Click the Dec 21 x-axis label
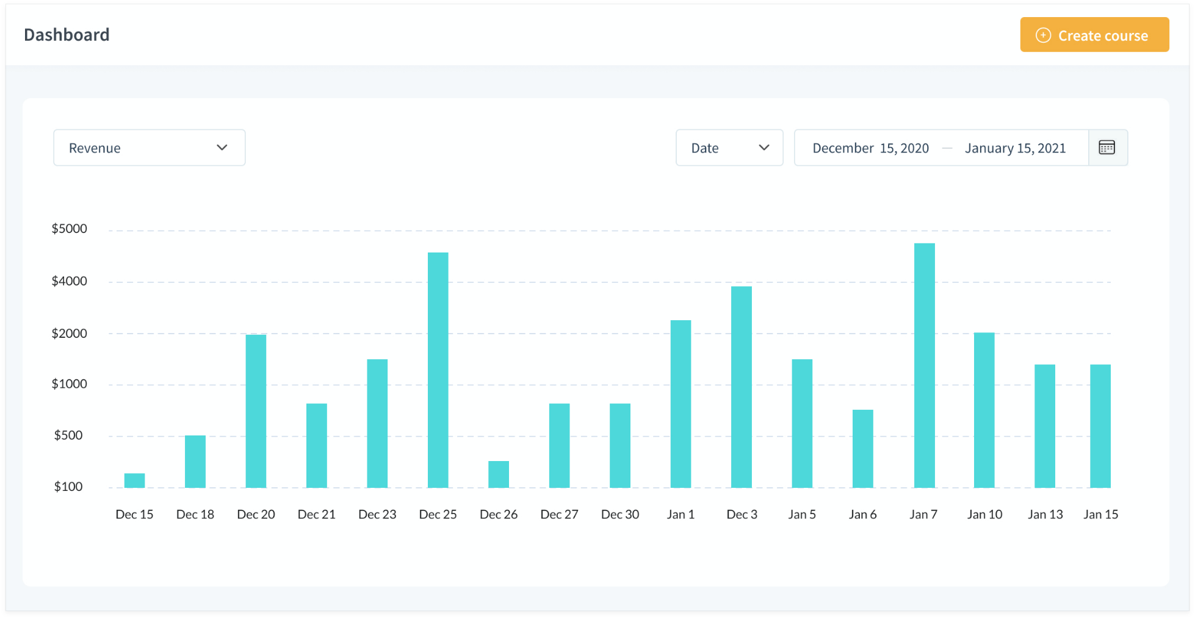Screen dimensions: 1195x619 point(317,514)
